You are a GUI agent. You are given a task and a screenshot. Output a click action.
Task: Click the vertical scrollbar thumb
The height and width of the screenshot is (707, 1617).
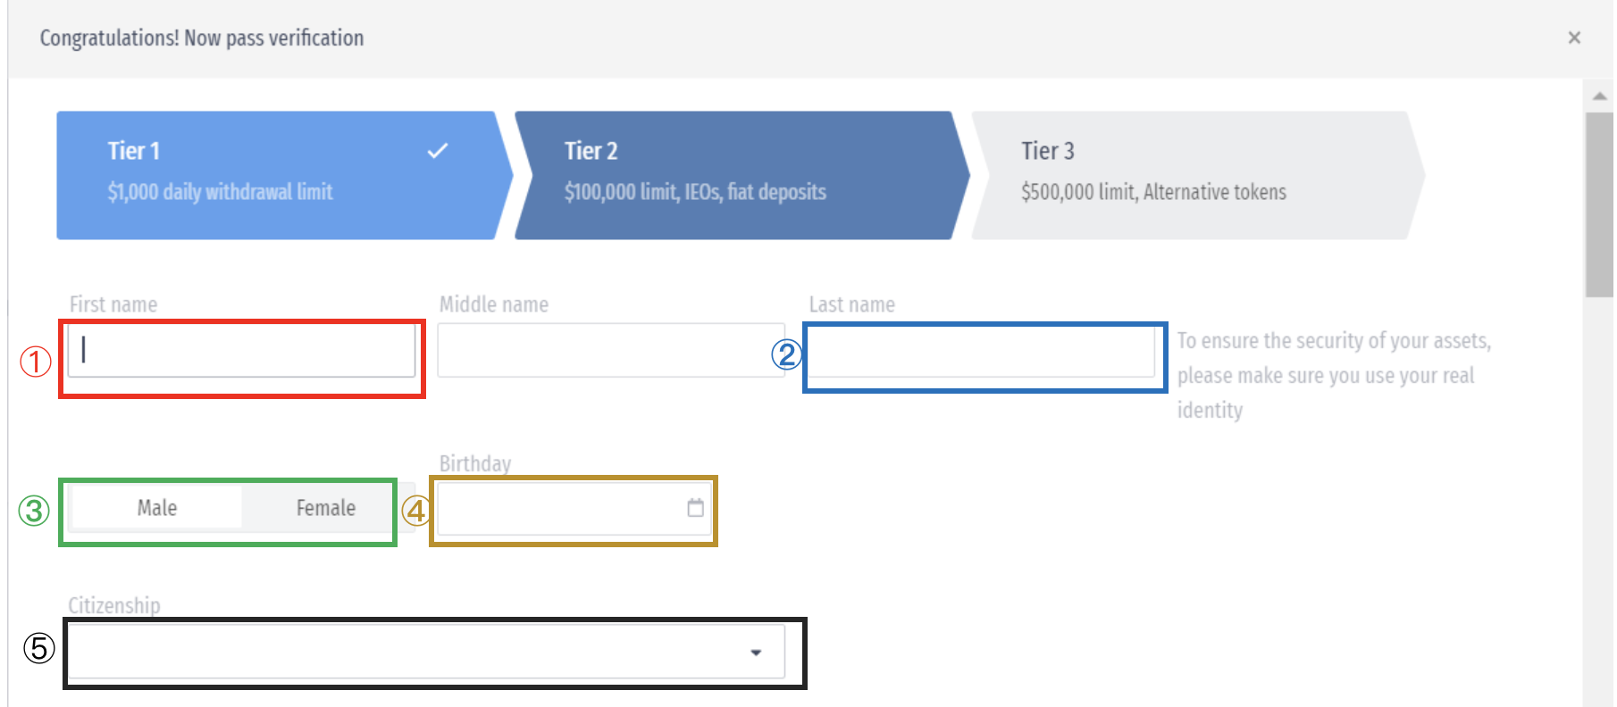click(x=1599, y=205)
